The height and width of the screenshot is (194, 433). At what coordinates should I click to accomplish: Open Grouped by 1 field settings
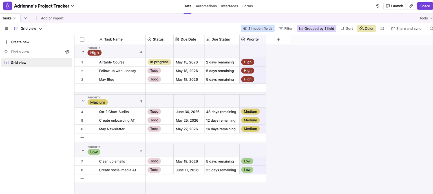[317, 28]
